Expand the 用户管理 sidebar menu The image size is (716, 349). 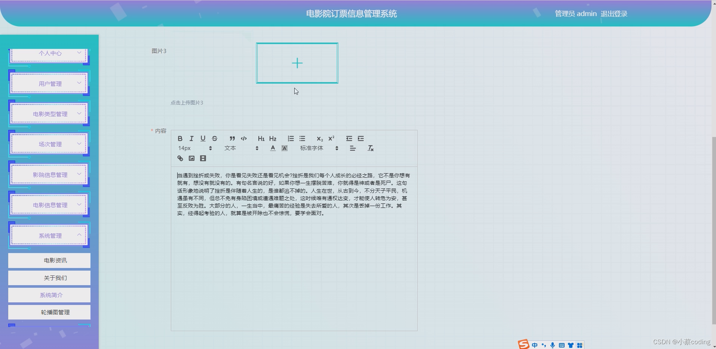(x=49, y=84)
